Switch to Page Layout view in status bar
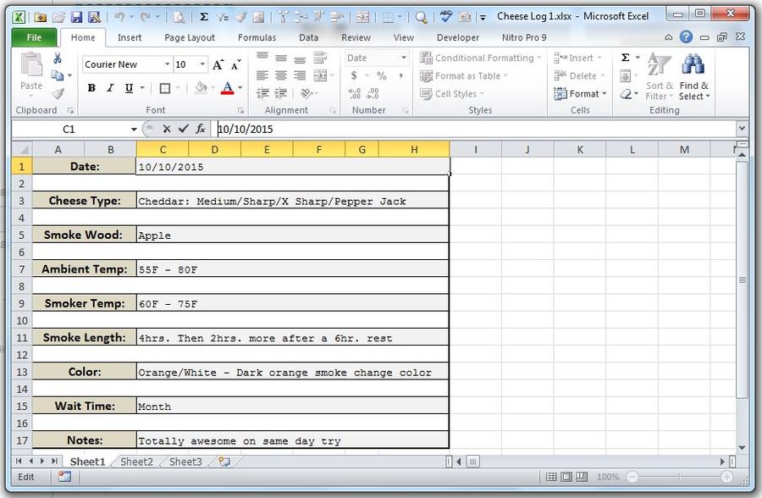This screenshot has width=762, height=498. [x=568, y=478]
